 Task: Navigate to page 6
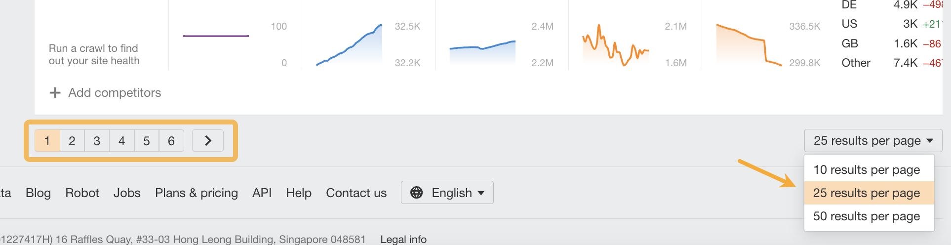171,141
